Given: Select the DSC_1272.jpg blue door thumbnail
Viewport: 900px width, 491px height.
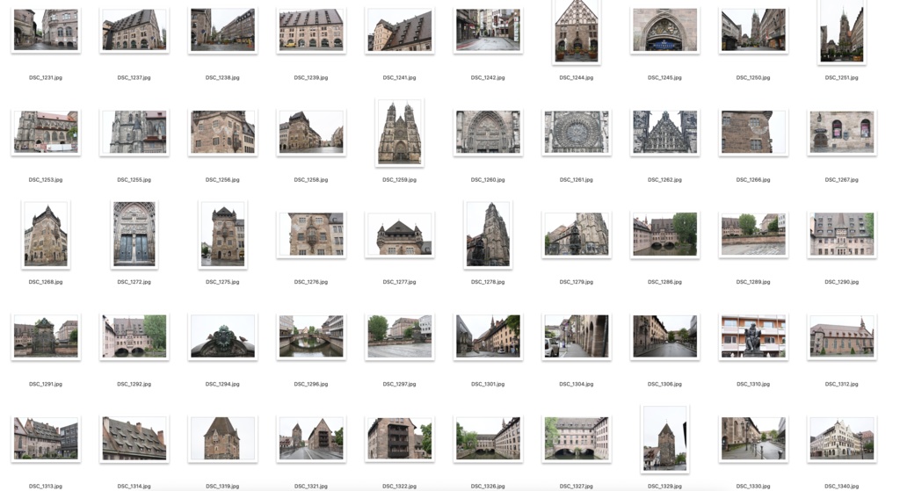Looking at the screenshot, I should click(134, 235).
